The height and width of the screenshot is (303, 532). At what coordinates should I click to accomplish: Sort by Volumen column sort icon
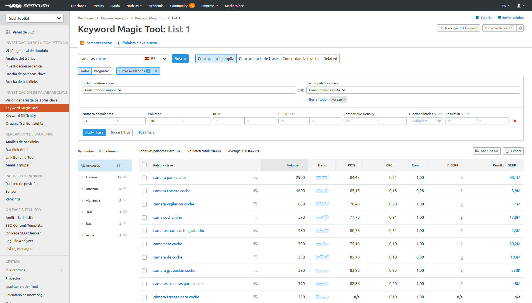[x=303, y=165]
